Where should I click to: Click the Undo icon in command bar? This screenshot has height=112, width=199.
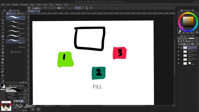point(45,8)
